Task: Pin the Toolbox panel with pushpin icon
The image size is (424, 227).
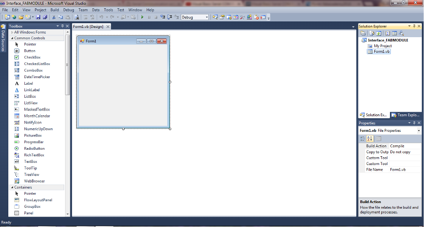Action: point(62,26)
